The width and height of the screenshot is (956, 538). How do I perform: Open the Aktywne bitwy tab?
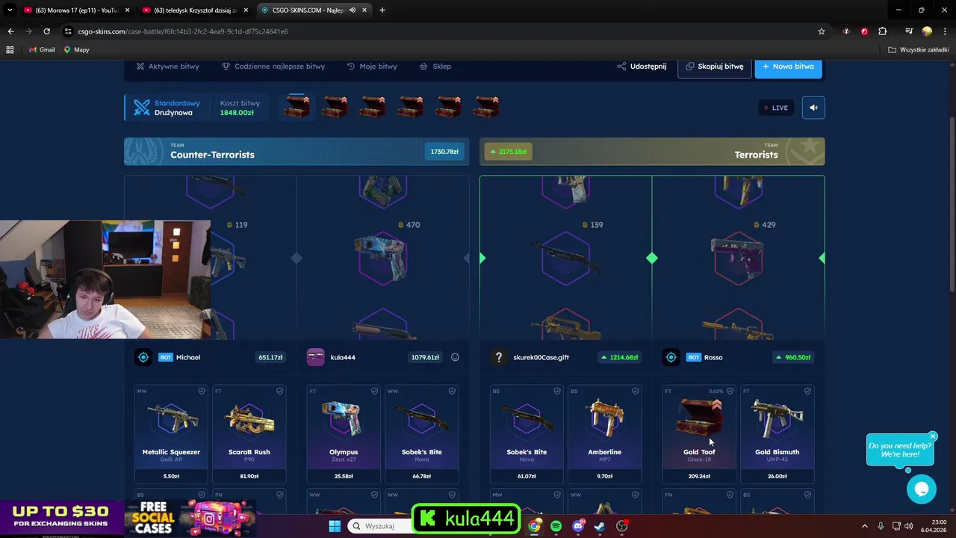click(168, 67)
